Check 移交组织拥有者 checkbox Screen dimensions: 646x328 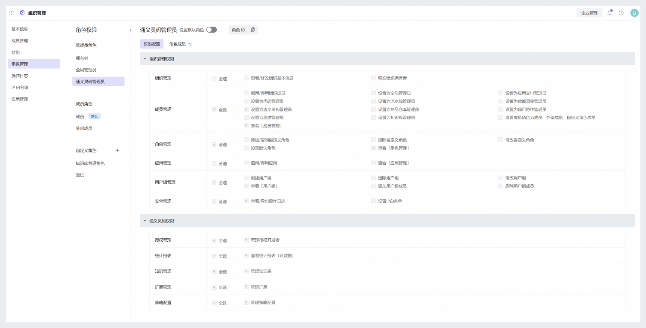pyautogui.click(x=373, y=78)
